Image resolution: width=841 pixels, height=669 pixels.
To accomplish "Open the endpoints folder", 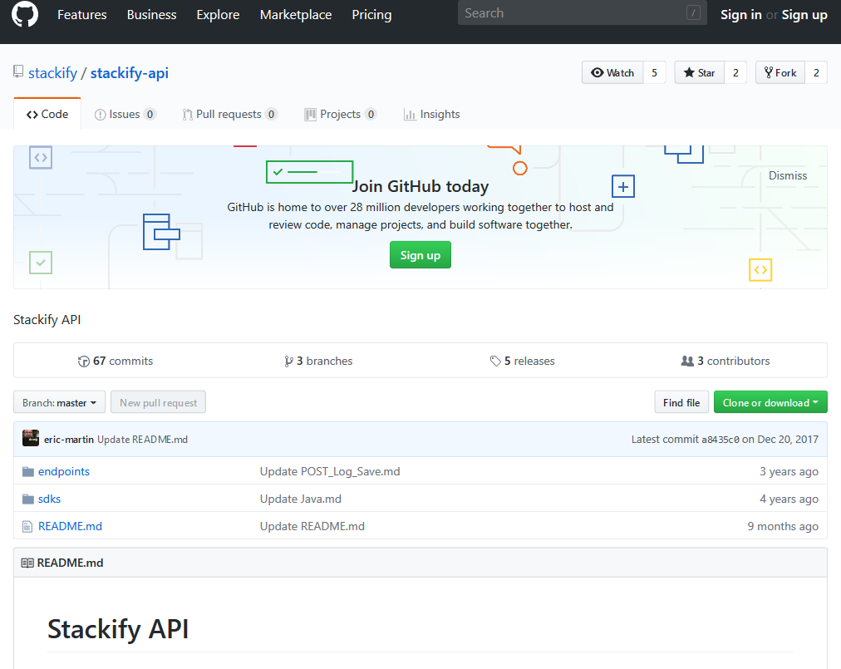I will (x=64, y=471).
